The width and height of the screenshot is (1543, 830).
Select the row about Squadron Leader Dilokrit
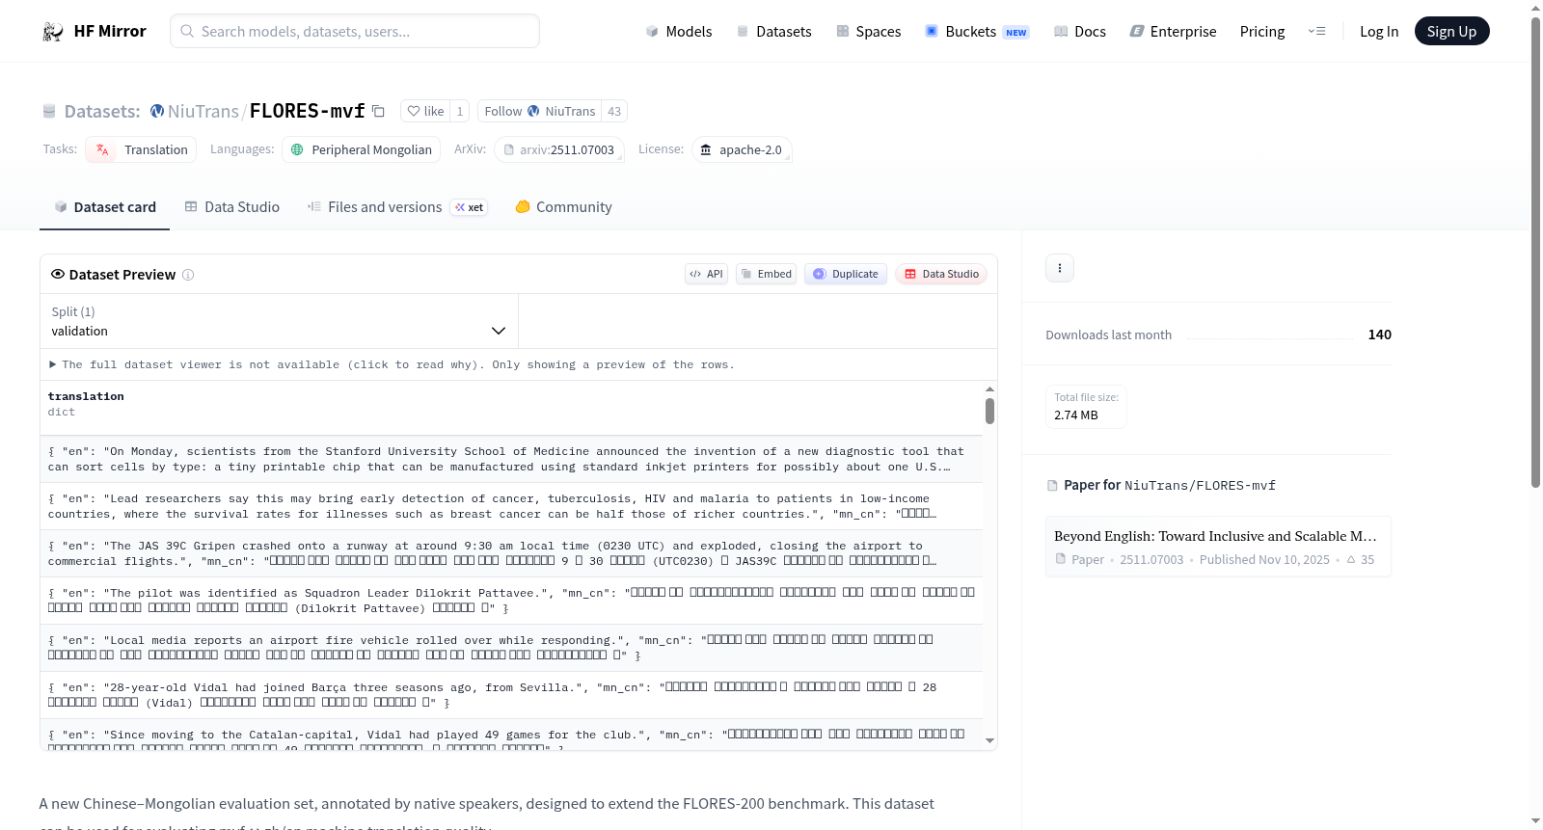511,602
